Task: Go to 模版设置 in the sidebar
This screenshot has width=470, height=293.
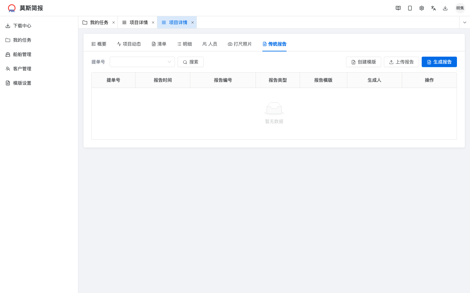Action: [22, 83]
